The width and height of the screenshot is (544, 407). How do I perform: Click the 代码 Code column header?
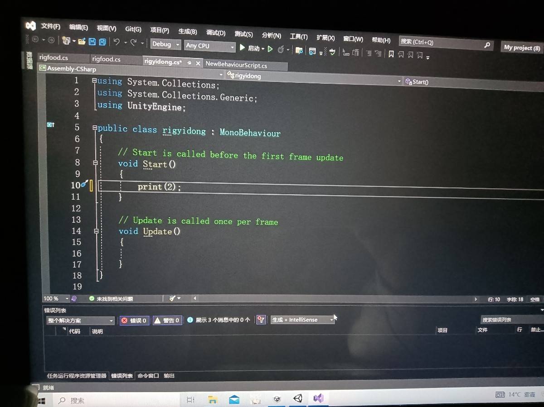[75, 331]
